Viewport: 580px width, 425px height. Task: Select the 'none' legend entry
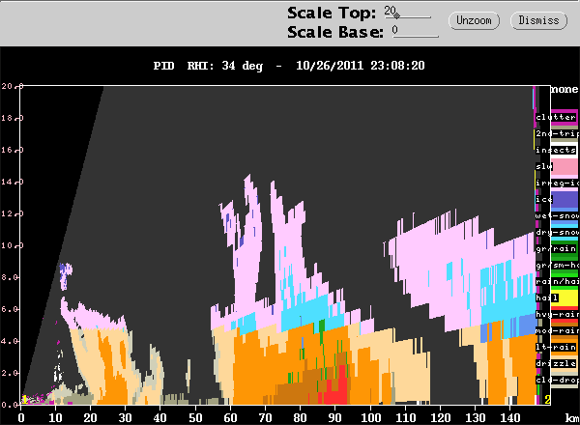point(565,90)
